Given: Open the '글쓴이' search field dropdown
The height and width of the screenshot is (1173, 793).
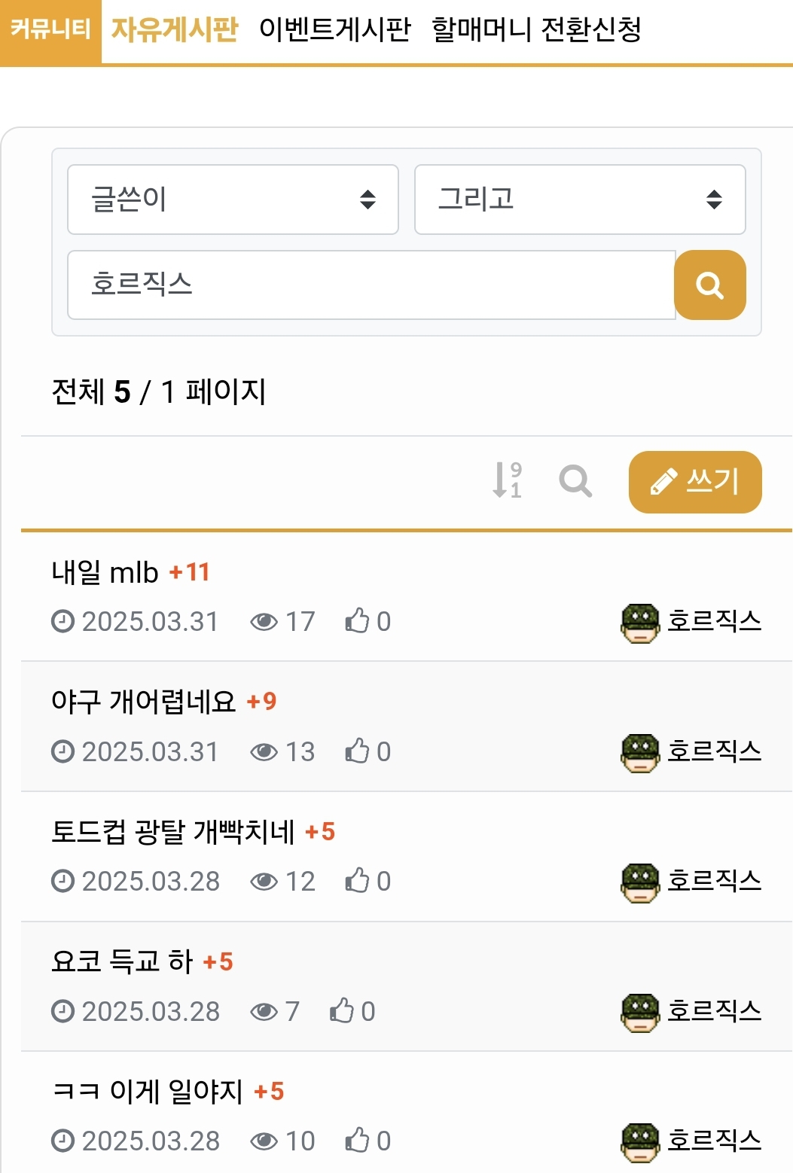Looking at the screenshot, I should tap(233, 200).
